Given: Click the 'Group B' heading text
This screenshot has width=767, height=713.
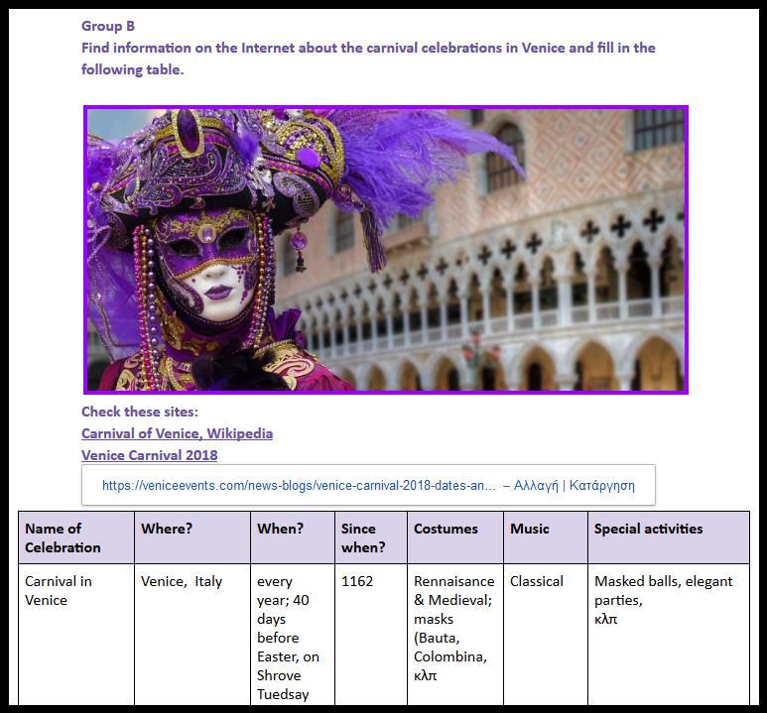Looking at the screenshot, I should tap(108, 26).
